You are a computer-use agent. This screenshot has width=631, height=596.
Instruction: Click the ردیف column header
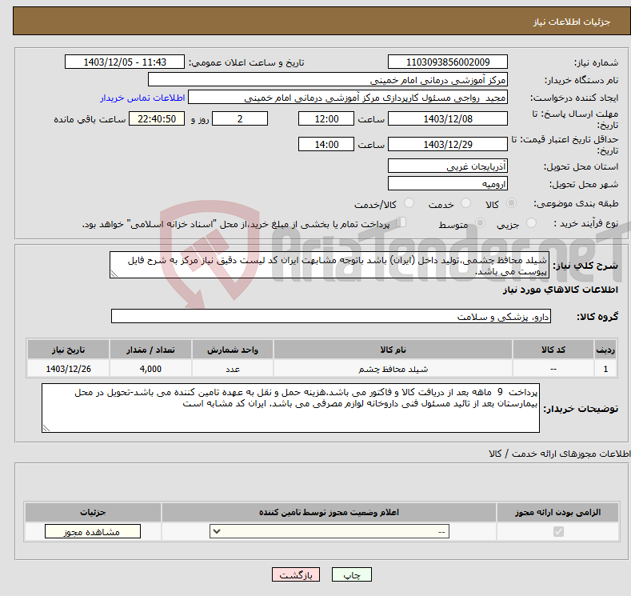(605, 350)
